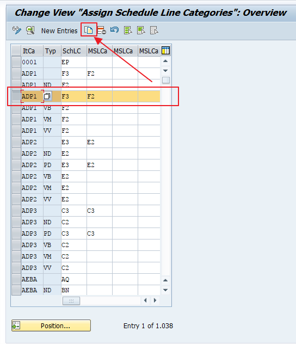Click the horizontal scrollbar thumb

pyautogui.click(x=71, y=300)
